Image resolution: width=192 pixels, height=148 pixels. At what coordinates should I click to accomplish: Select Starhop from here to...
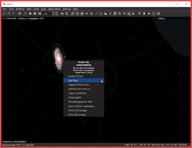(84, 89)
